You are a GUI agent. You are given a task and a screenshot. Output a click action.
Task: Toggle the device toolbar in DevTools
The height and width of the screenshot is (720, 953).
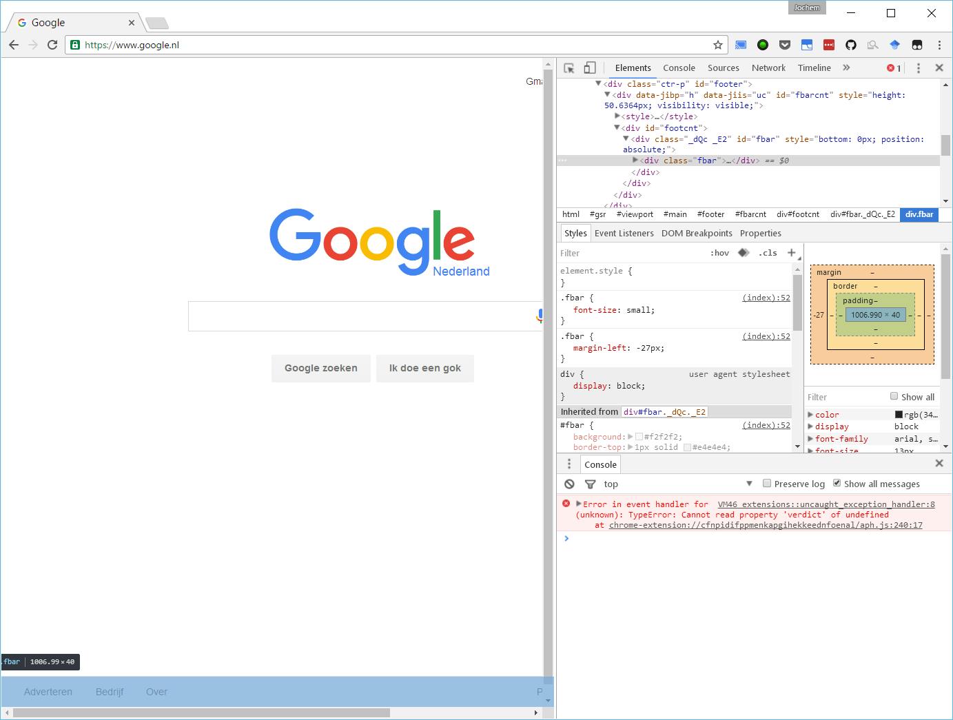coord(590,68)
